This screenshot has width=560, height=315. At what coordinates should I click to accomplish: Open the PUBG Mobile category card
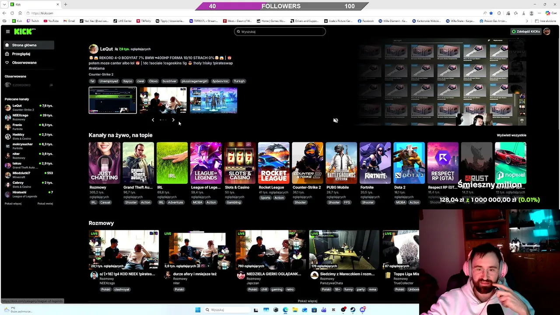tap(341, 163)
